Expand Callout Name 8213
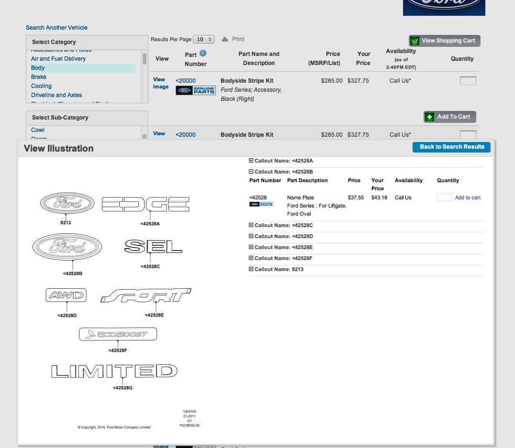515x448 pixels. [x=251, y=269]
